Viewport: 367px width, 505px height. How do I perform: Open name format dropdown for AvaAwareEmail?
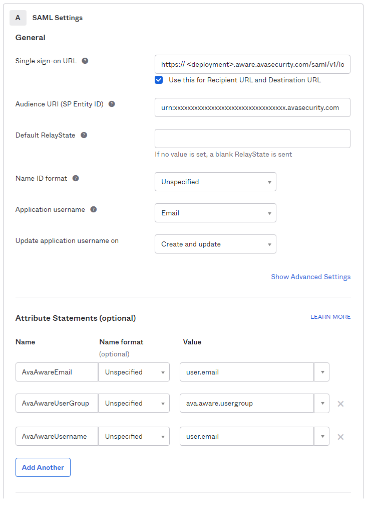coord(134,372)
